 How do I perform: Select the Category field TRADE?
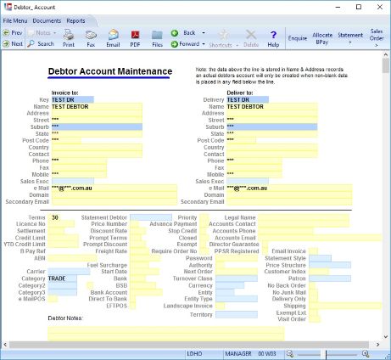click(x=62, y=278)
